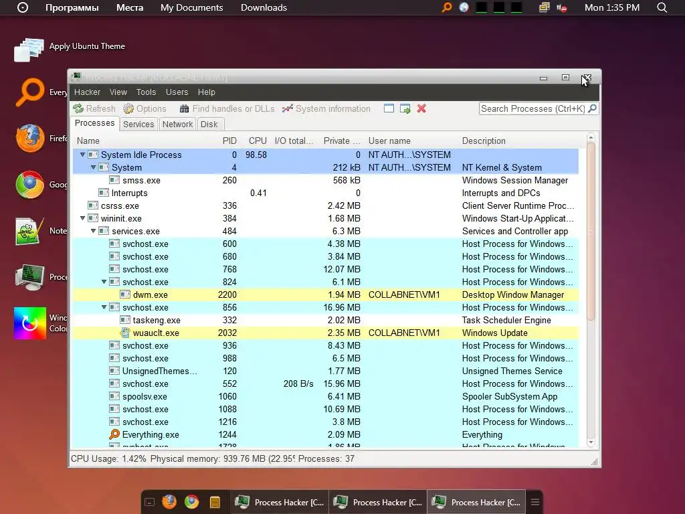Image resolution: width=685 pixels, height=514 pixels.
Task: Select the wuauclt.exe process row
Action: click(326, 333)
